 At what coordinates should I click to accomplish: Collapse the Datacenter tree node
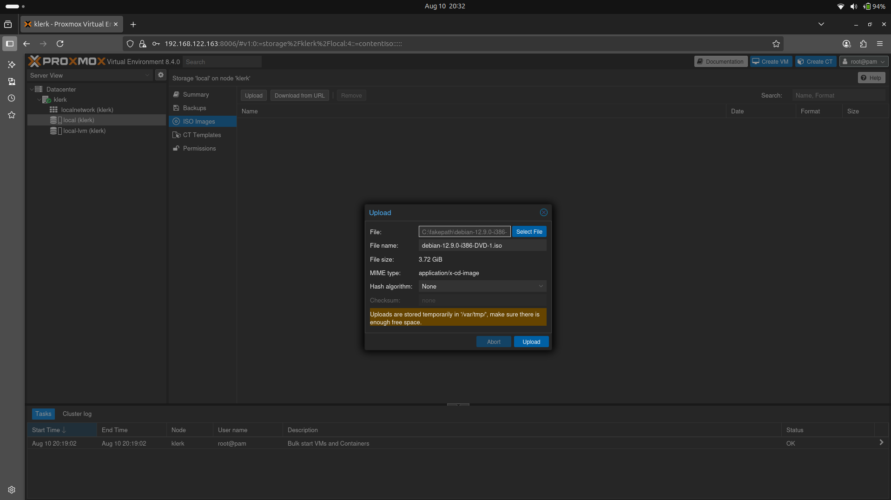[32, 89]
